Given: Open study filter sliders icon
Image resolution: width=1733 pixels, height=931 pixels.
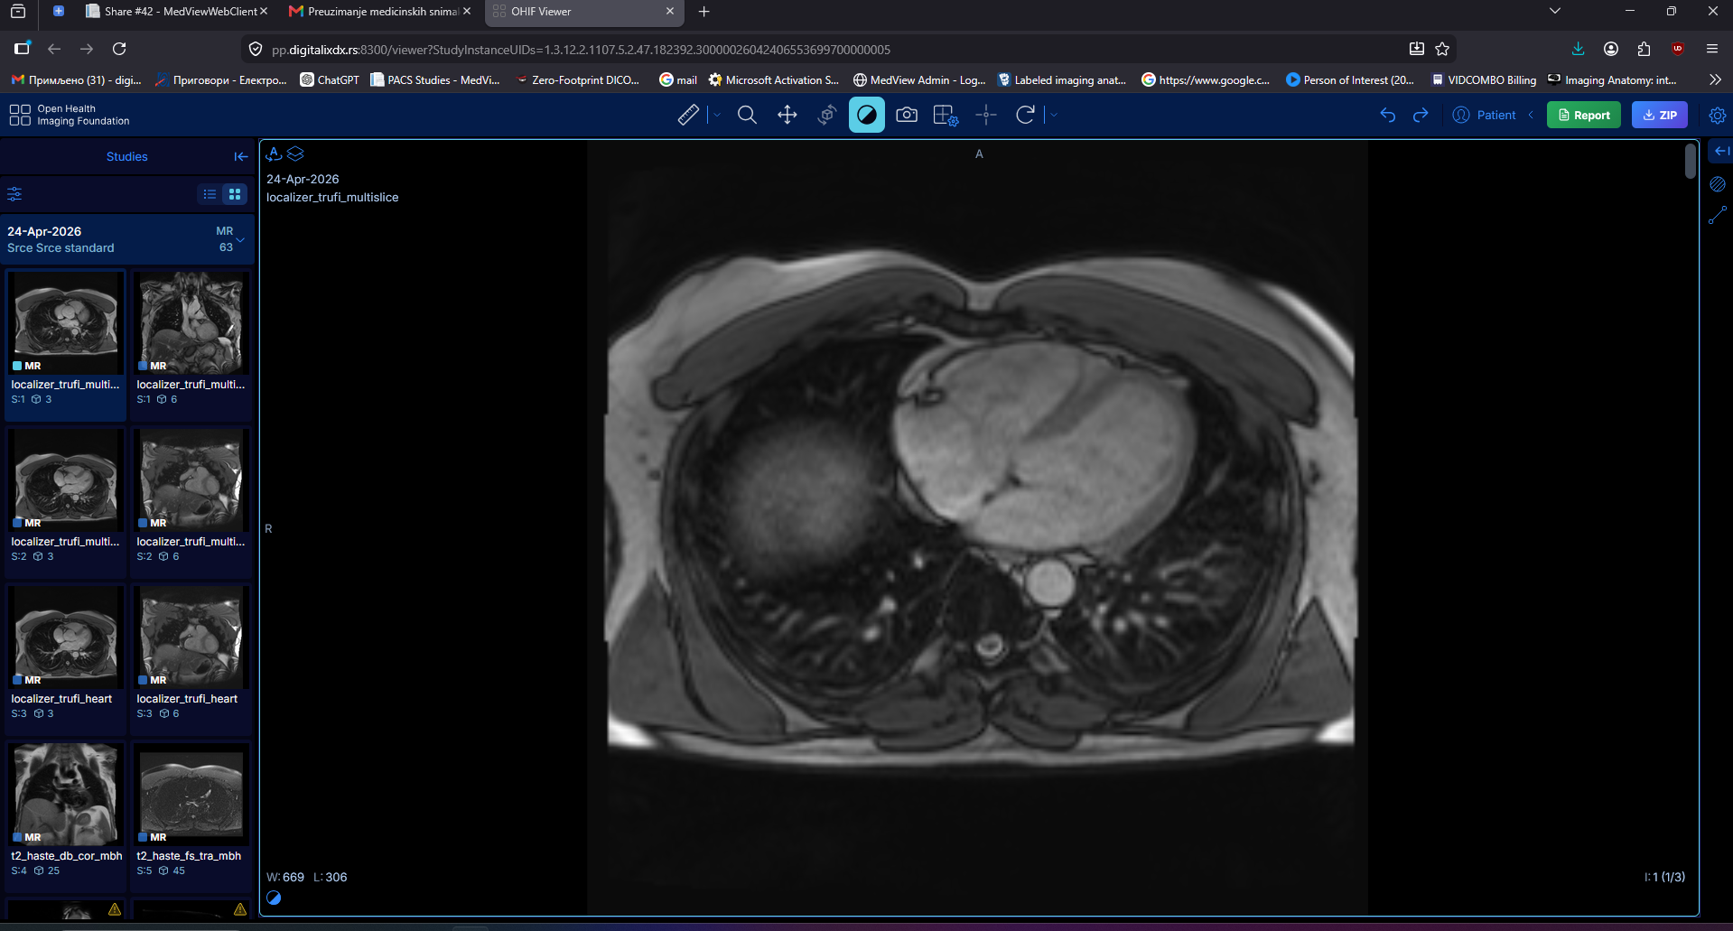Looking at the screenshot, I should [14, 194].
